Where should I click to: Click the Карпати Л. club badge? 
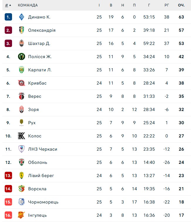21,70
